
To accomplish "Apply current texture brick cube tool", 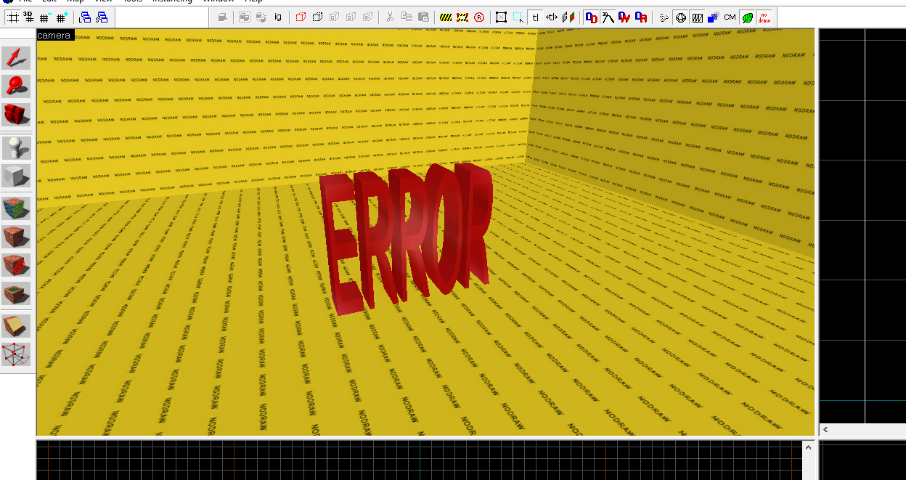I will (16, 237).
